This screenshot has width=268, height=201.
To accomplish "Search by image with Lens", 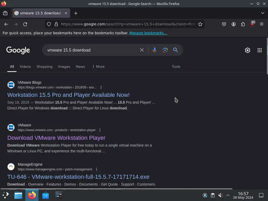I will pos(165,50).
